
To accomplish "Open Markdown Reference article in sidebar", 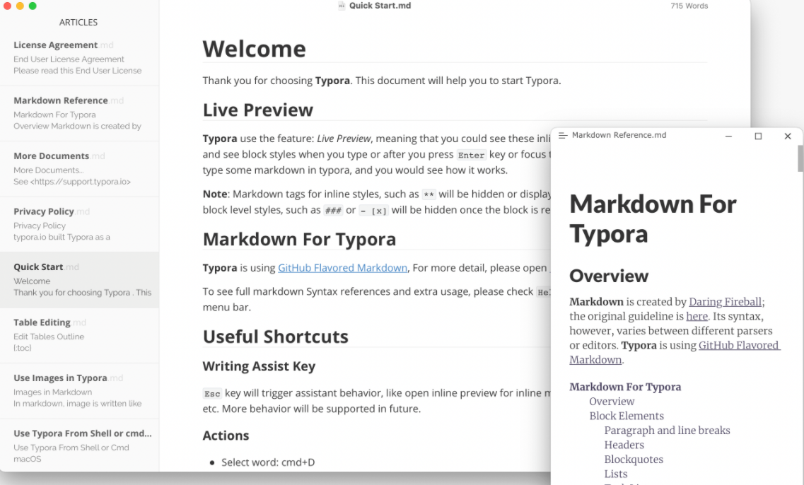I will coord(79,113).
